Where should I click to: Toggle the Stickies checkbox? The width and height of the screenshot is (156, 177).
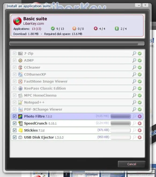14,130
